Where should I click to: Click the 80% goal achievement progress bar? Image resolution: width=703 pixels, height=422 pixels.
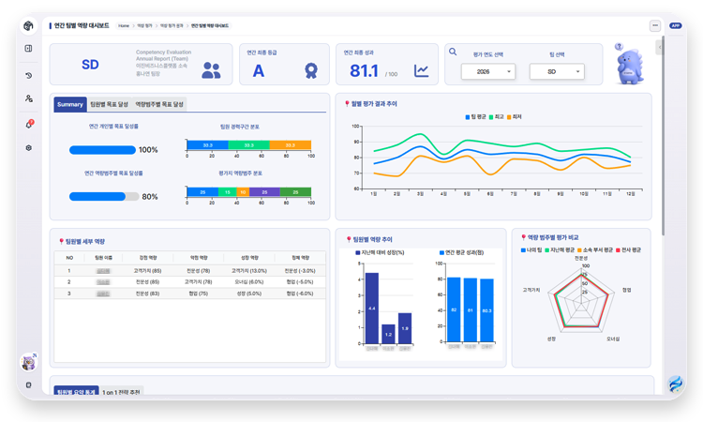point(104,196)
